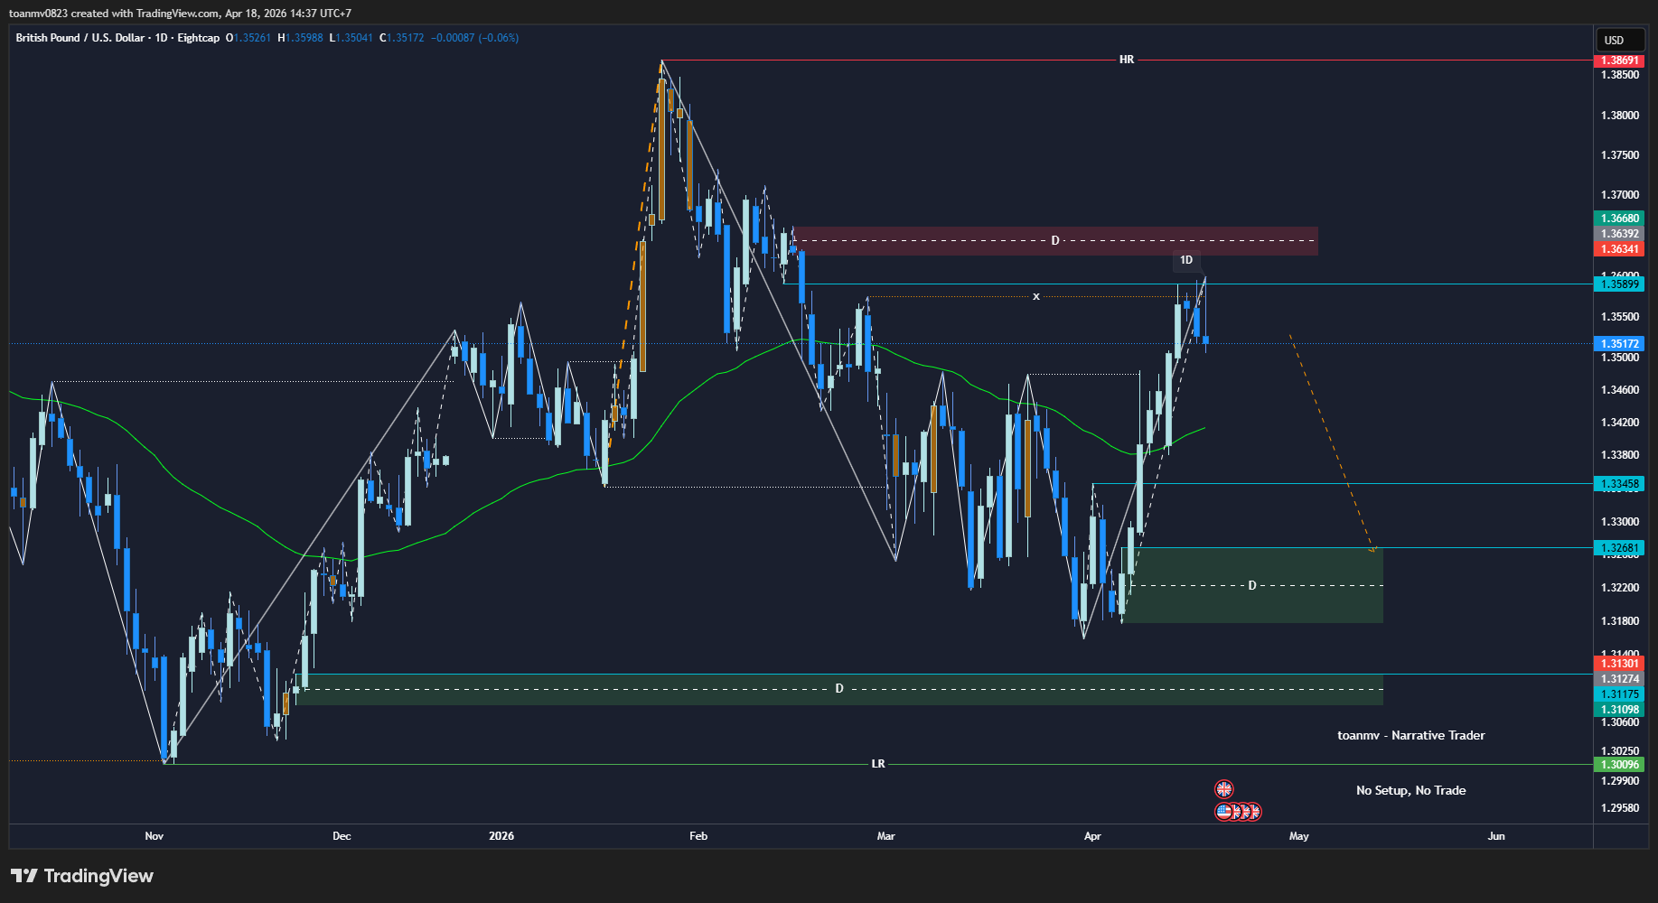Click the green 1.36680 price label
1658x903 pixels.
[x=1619, y=219]
